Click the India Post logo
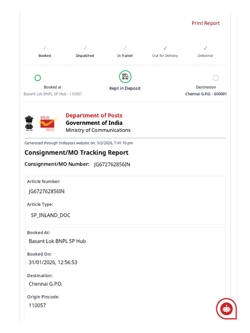Viewport: 250px width, 333px height. 48,123
